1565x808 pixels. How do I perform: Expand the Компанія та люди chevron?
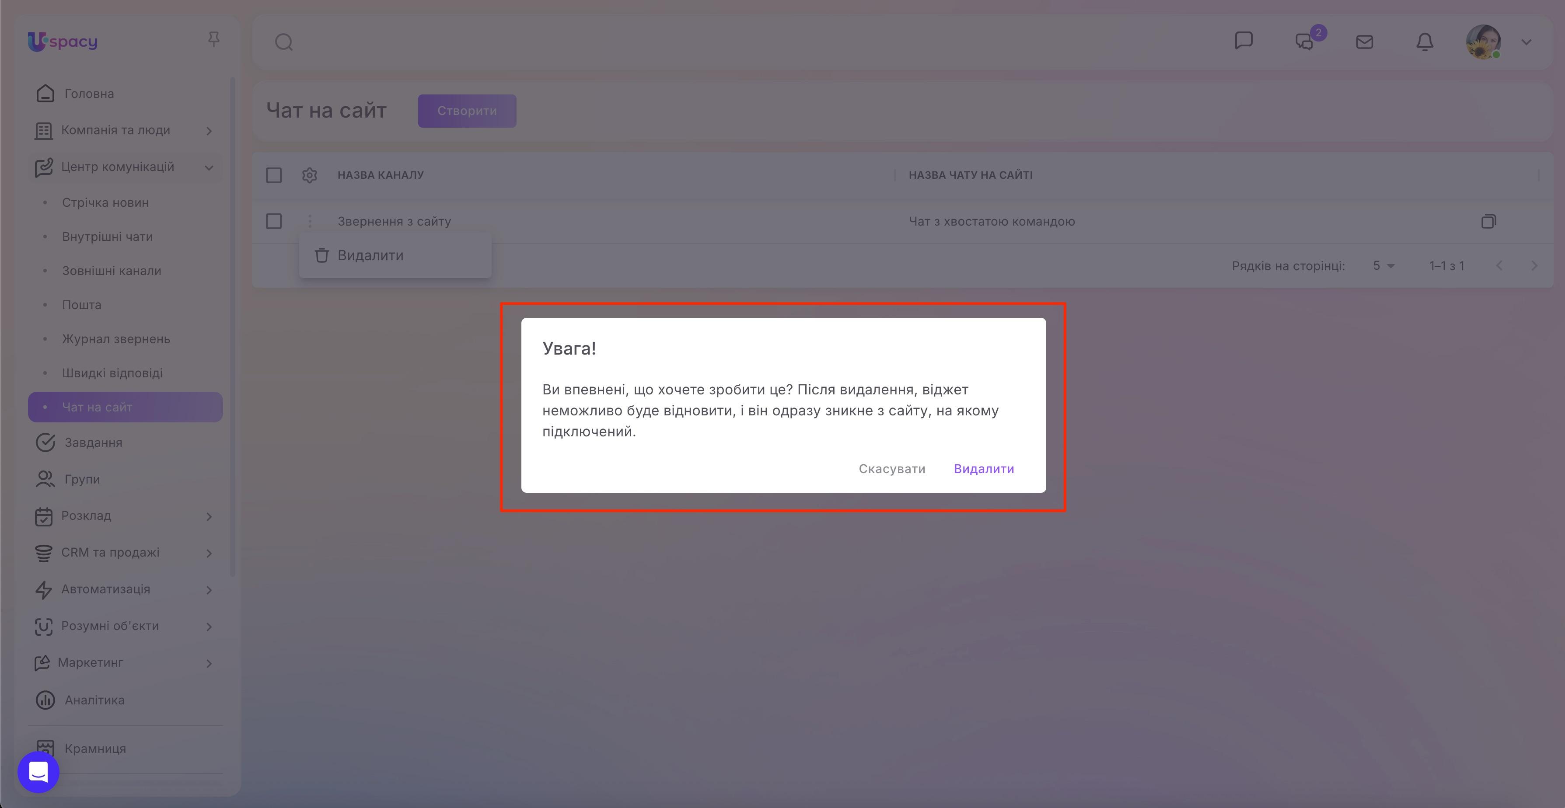tap(209, 131)
